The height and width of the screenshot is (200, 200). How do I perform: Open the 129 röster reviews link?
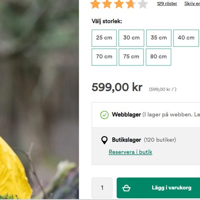pos(167,4)
